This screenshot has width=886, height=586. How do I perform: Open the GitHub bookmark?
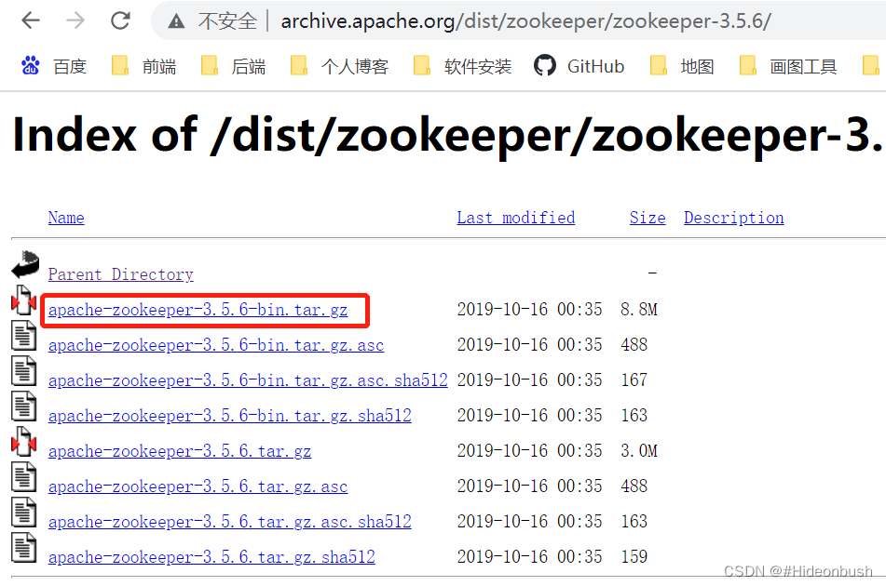(x=579, y=66)
